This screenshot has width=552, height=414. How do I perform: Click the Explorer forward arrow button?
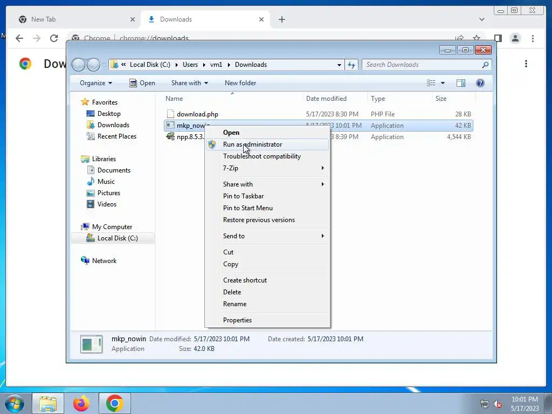[93, 65]
